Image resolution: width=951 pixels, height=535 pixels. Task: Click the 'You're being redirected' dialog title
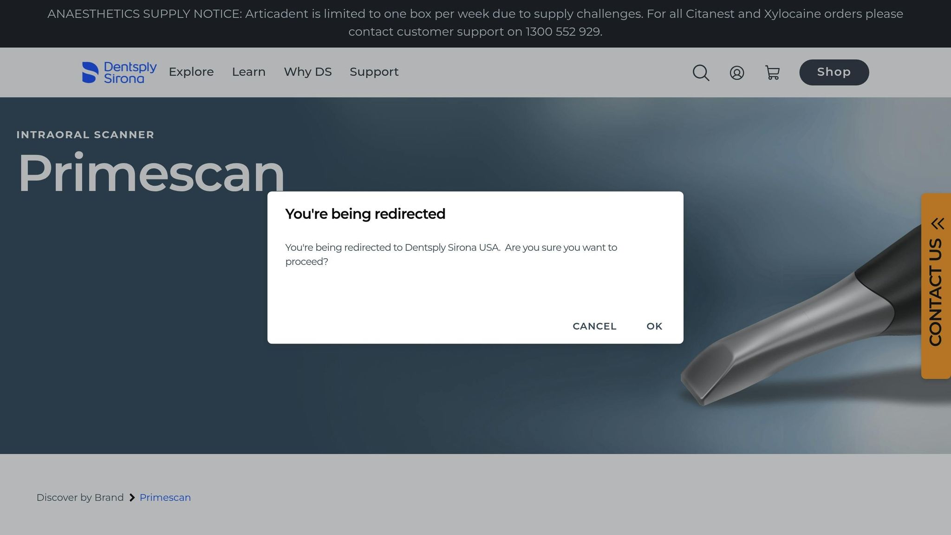(x=365, y=214)
